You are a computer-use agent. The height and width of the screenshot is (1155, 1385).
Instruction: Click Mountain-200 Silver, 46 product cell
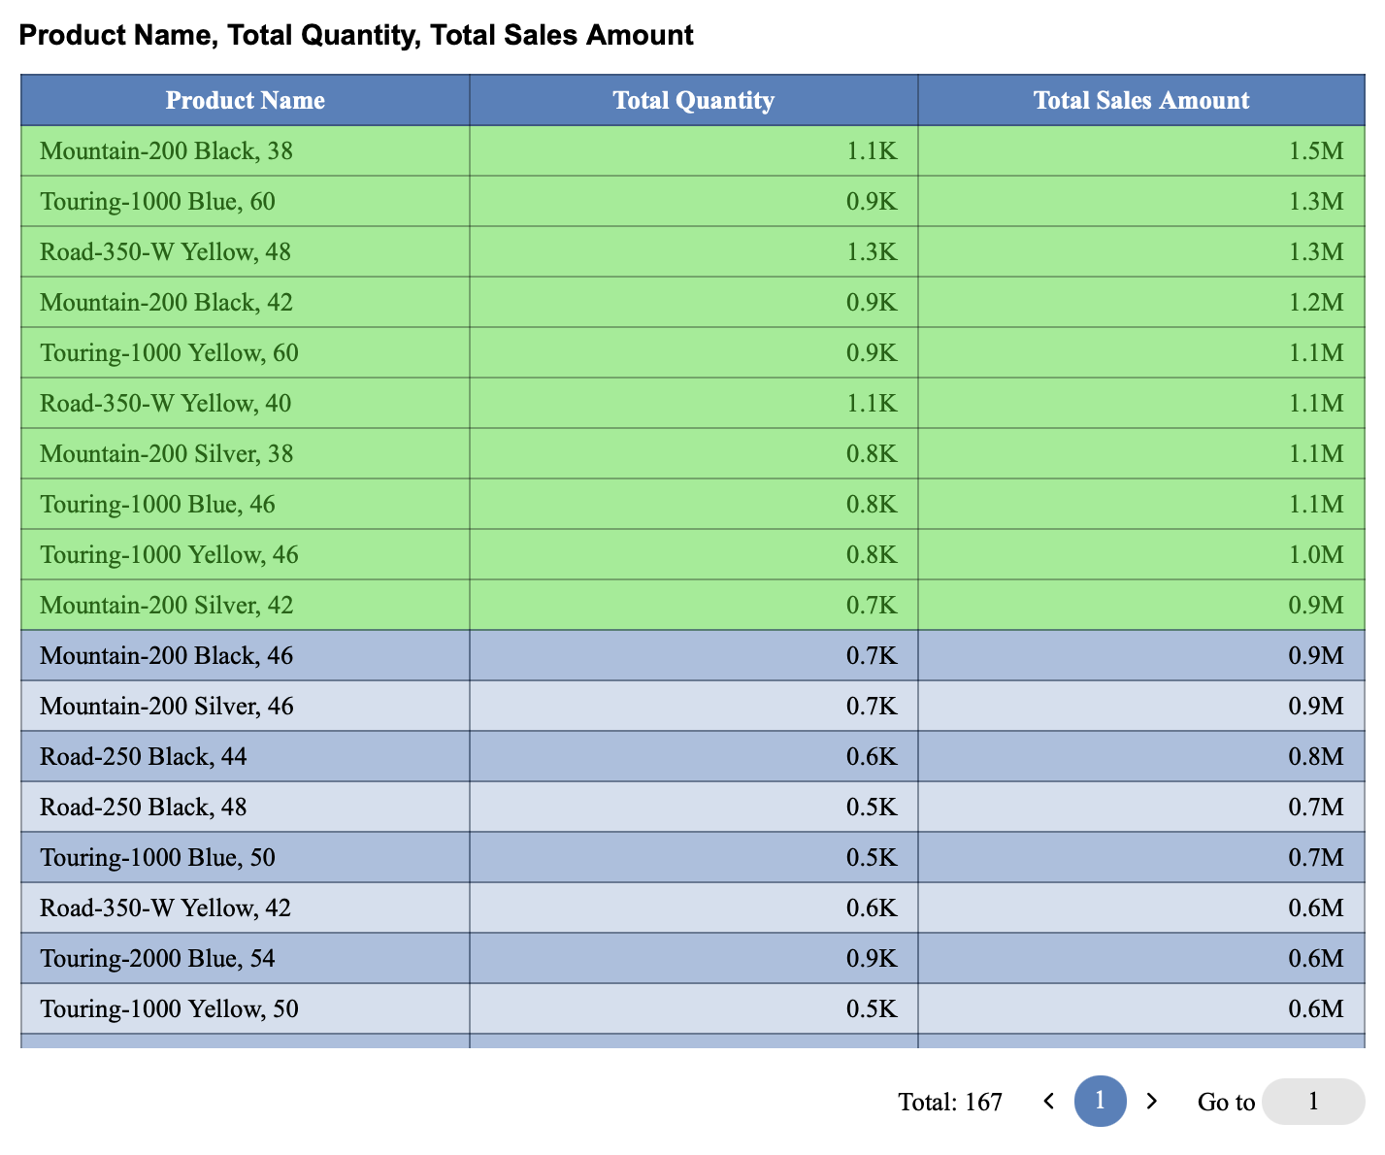pos(166,706)
